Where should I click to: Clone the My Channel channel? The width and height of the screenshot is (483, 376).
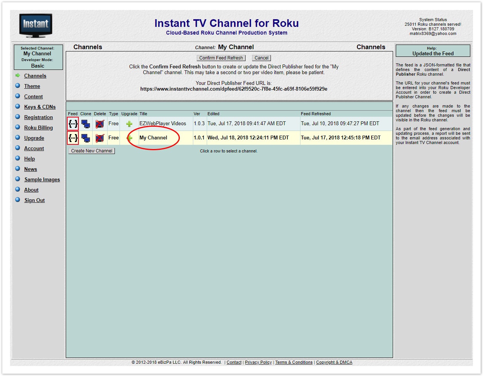click(86, 138)
